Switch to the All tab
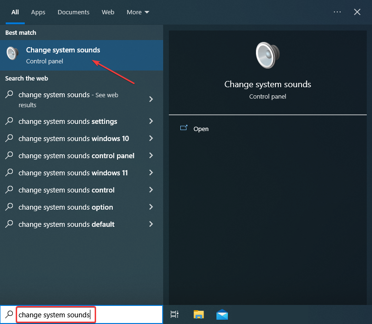Image resolution: width=372 pixels, height=324 pixels. point(15,12)
